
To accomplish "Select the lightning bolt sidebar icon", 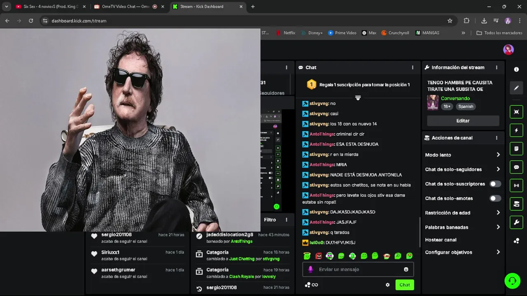I will [x=516, y=130].
